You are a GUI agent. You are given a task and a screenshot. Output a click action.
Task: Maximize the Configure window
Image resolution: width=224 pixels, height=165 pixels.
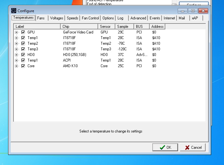[x=193, y=11]
